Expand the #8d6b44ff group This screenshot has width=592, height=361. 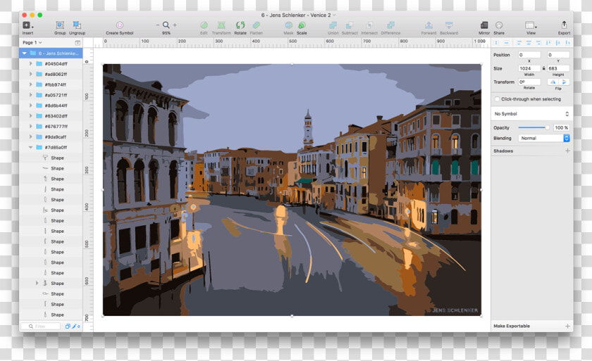coord(30,106)
